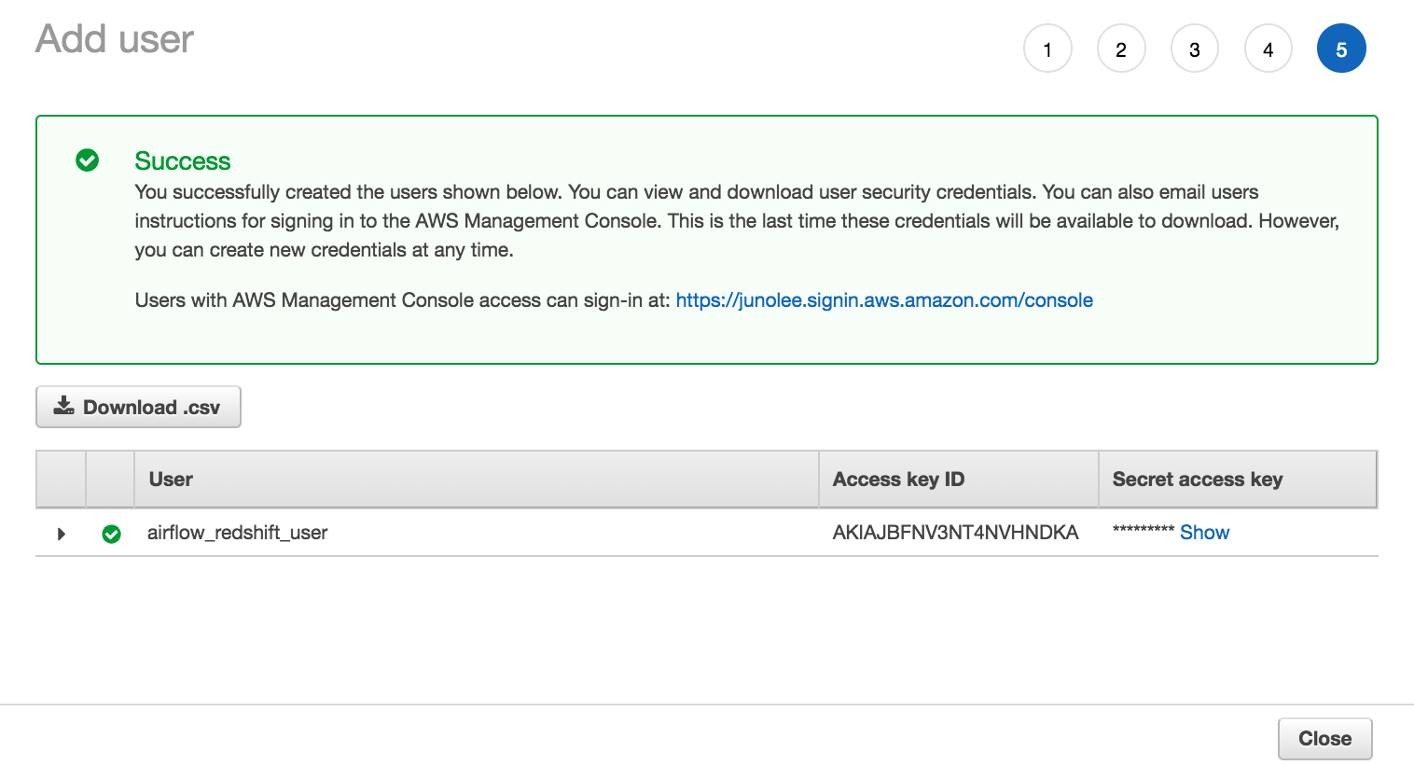This screenshot has height=765, width=1414.
Task: Select step 2 in the wizard progress indicator
Action: pyautogui.click(x=1121, y=49)
